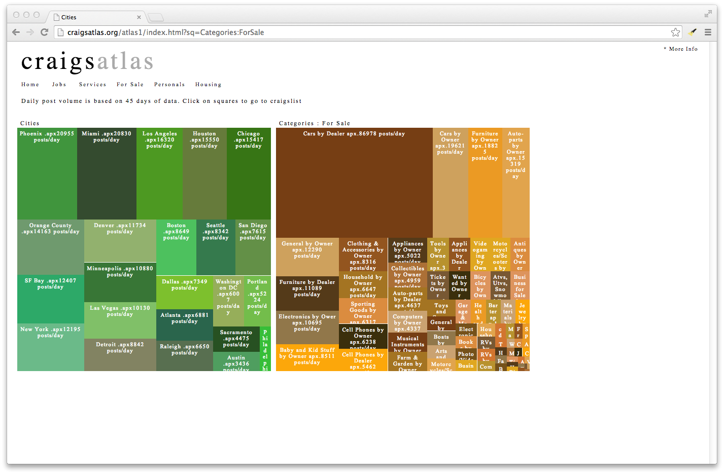Viewport: 724px width, 474px height.
Task: Open the Personals nav link
Action: coord(169,85)
